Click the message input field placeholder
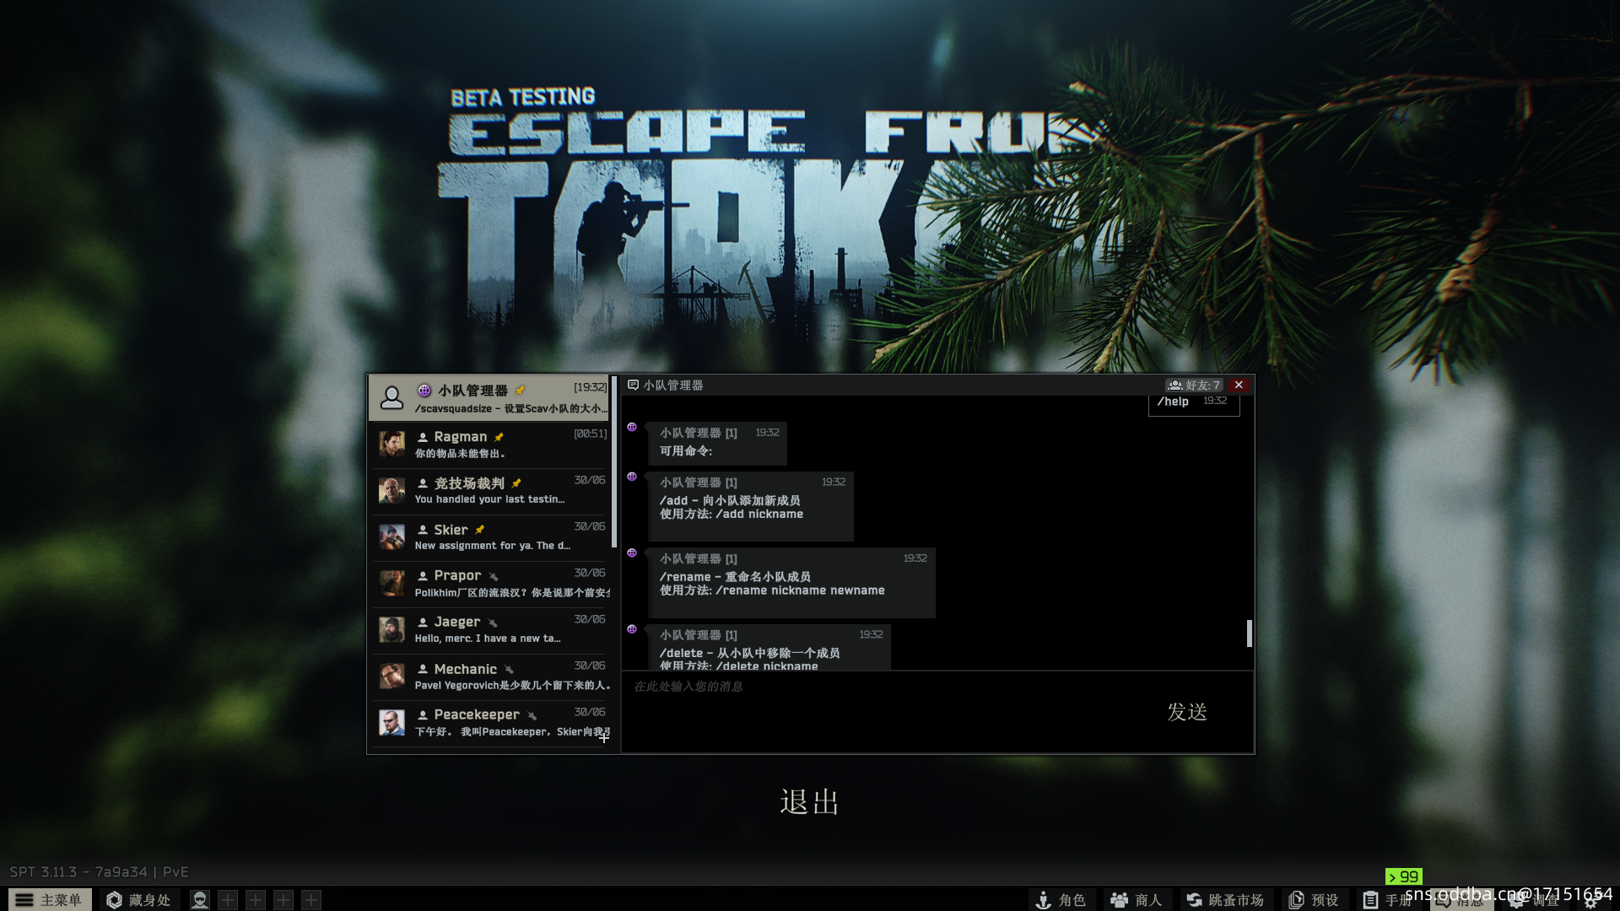1620x911 pixels. (x=688, y=687)
